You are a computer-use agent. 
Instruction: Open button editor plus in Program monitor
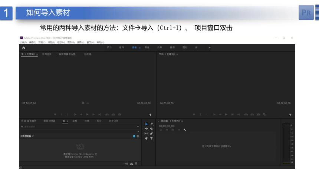pos(290,115)
